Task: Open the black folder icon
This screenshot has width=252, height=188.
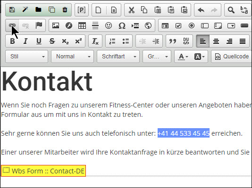Action: click(x=38, y=10)
